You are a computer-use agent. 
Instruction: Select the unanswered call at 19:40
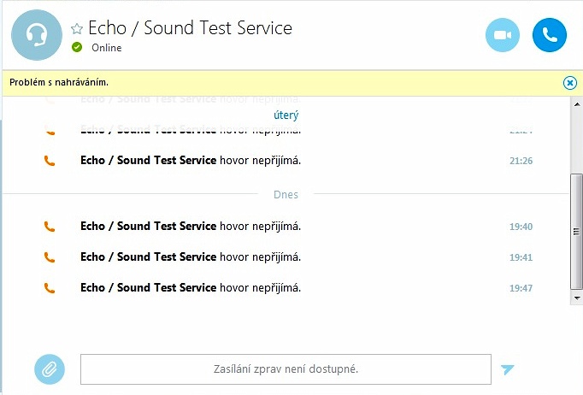coord(191,227)
